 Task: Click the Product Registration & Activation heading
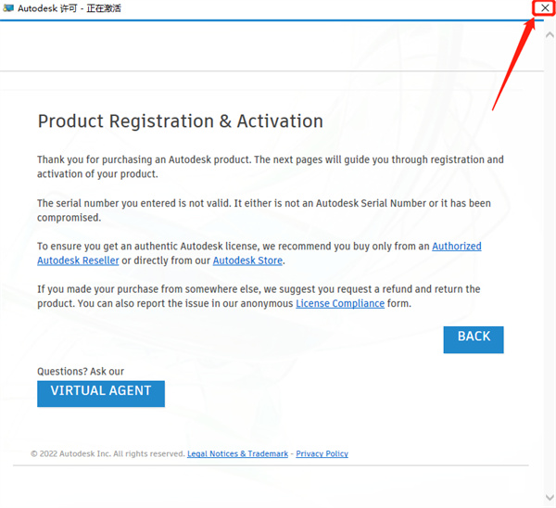180,121
